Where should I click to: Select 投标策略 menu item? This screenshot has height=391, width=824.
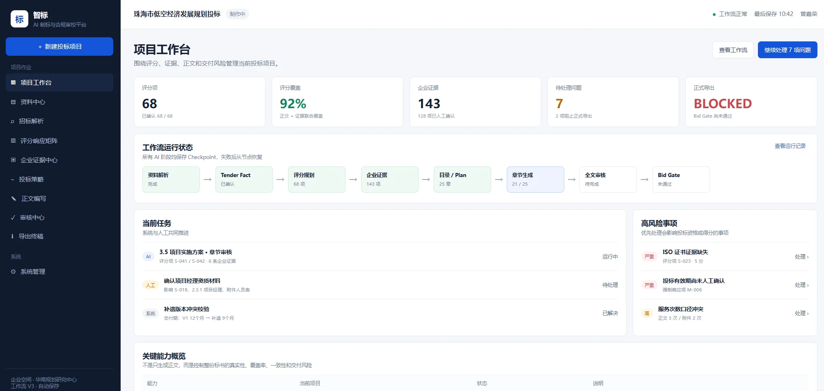(x=60, y=180)
